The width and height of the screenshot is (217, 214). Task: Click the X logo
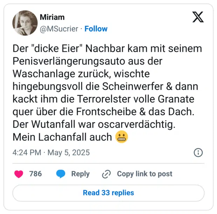pos(198,17)
